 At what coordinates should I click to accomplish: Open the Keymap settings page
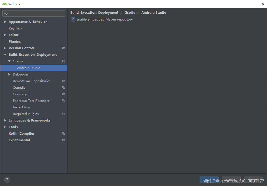click(x=15, y=28)
